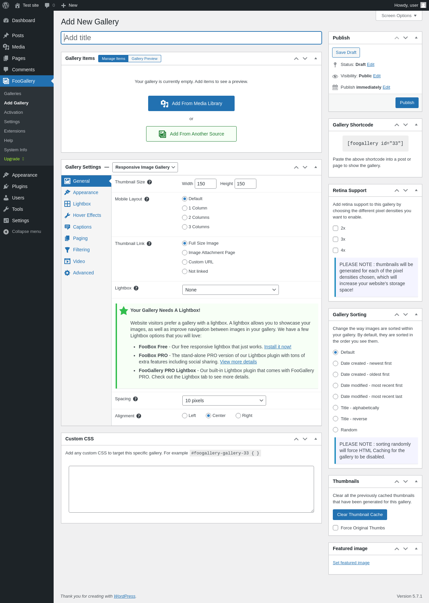Click Thumbnail Link help icon
Screen dimensions: 429x603
[149, 244]
